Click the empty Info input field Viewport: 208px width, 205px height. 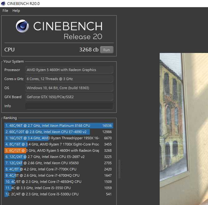pyautogui.click(x=69, y=106)
